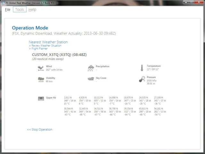Click the Sky Cover cloud icon
The image size is (205, 154).
(91, 79)
